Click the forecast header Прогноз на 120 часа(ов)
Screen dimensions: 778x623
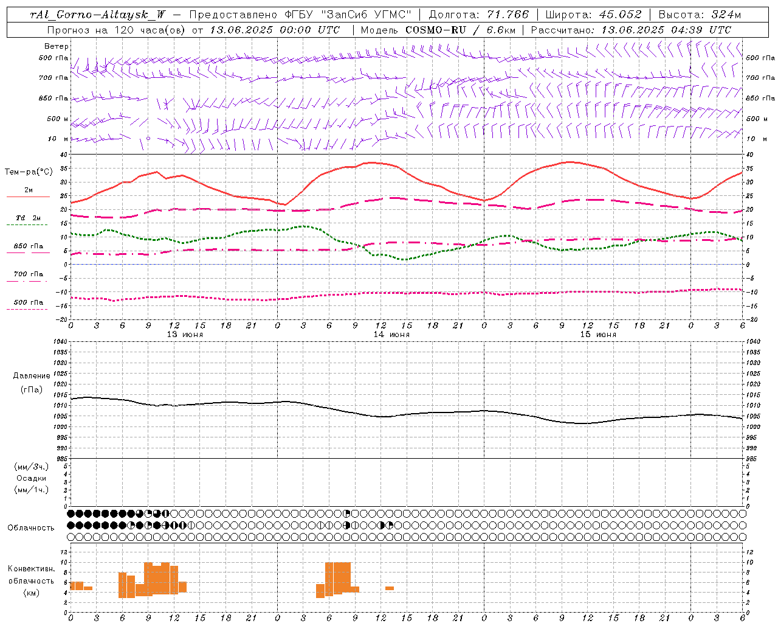tap(117, 30)
